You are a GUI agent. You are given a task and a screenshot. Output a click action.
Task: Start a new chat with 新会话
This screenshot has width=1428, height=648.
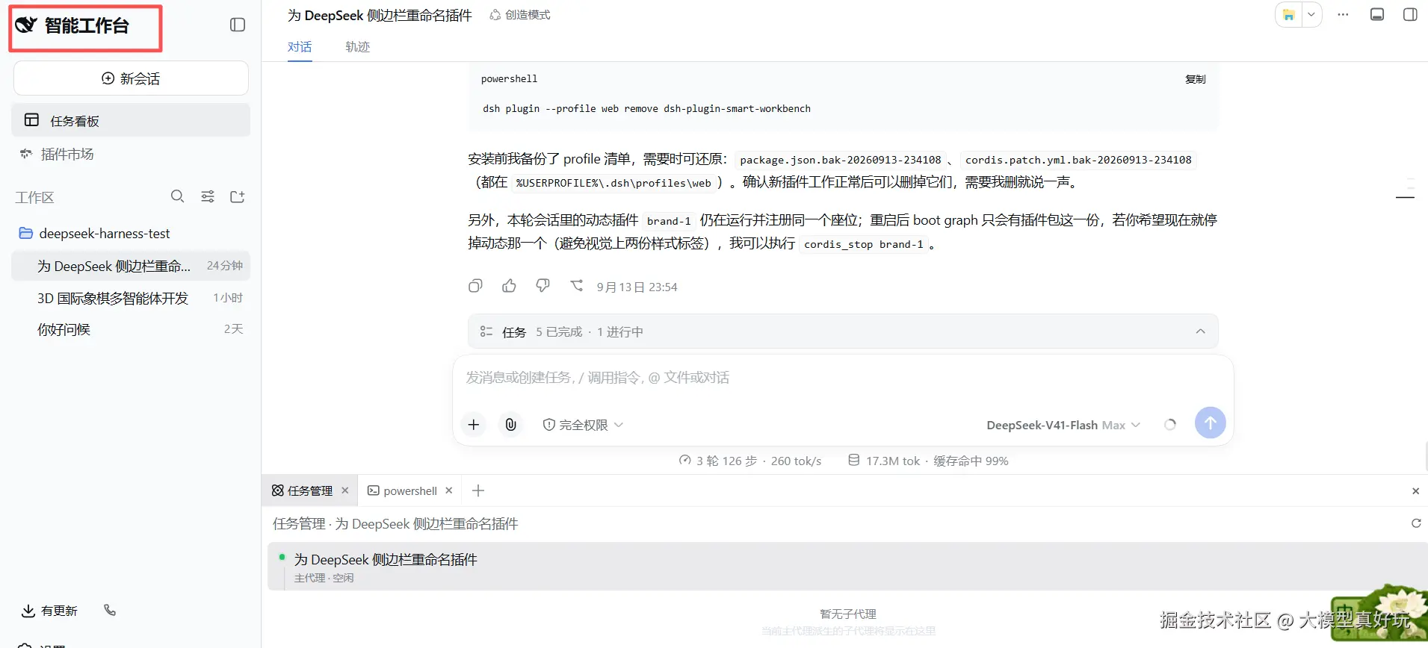(x=131, y=78)
